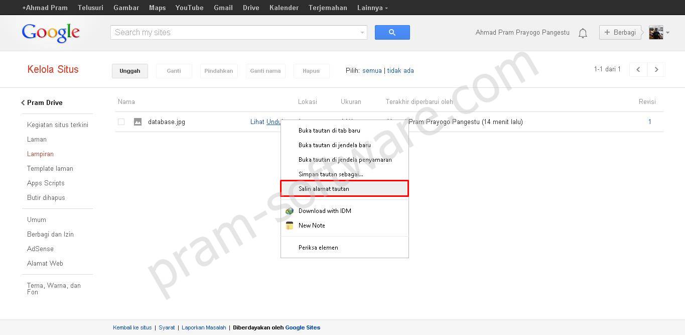Open Laman in sidebar

(x=37, y=139)
